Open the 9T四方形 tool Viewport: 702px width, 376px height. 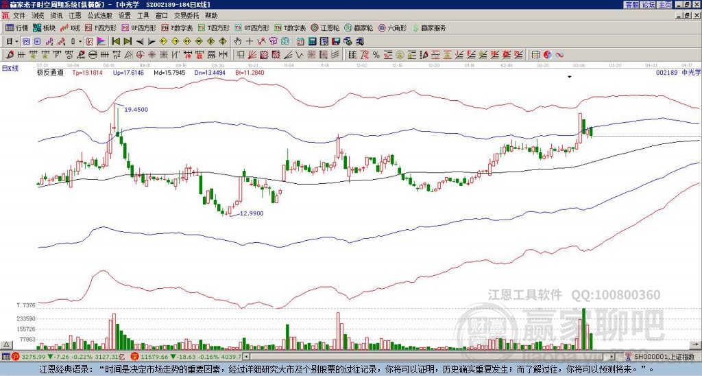tap(252, 27)
